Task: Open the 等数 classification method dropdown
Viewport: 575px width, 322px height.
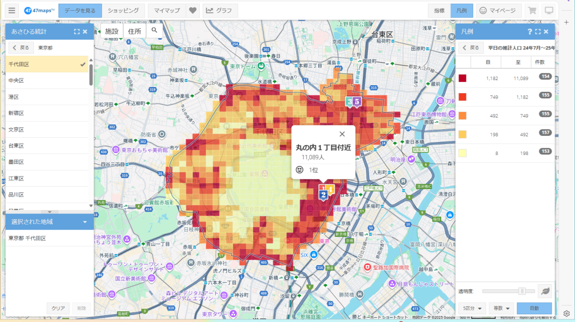Action: point(501,308)
